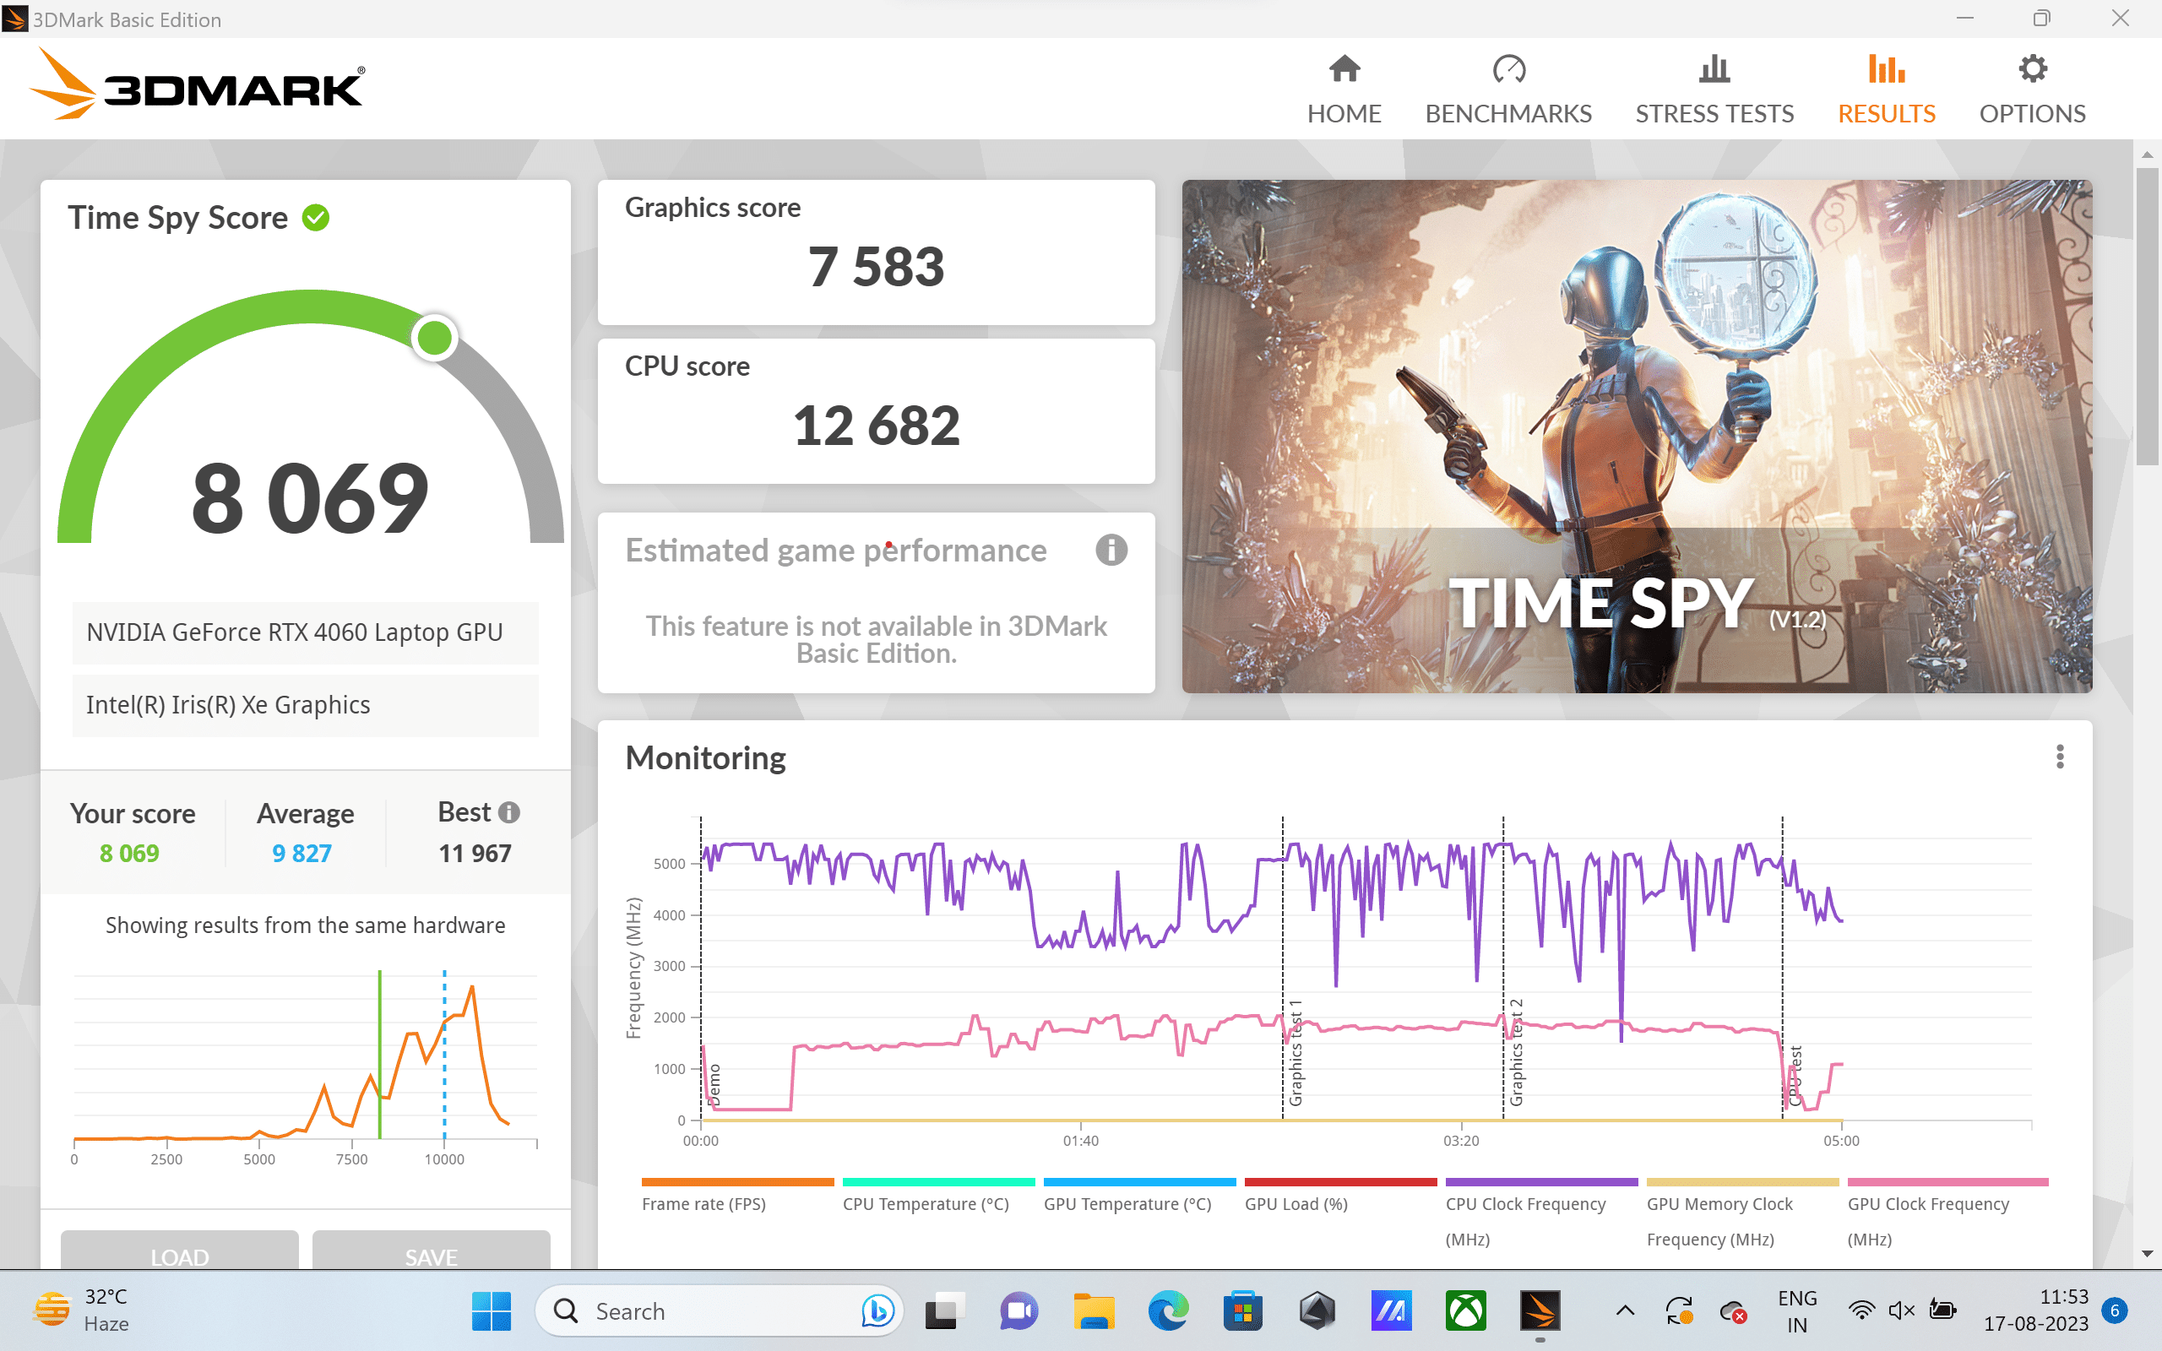Click the battery status icon

point(1942,1310)
